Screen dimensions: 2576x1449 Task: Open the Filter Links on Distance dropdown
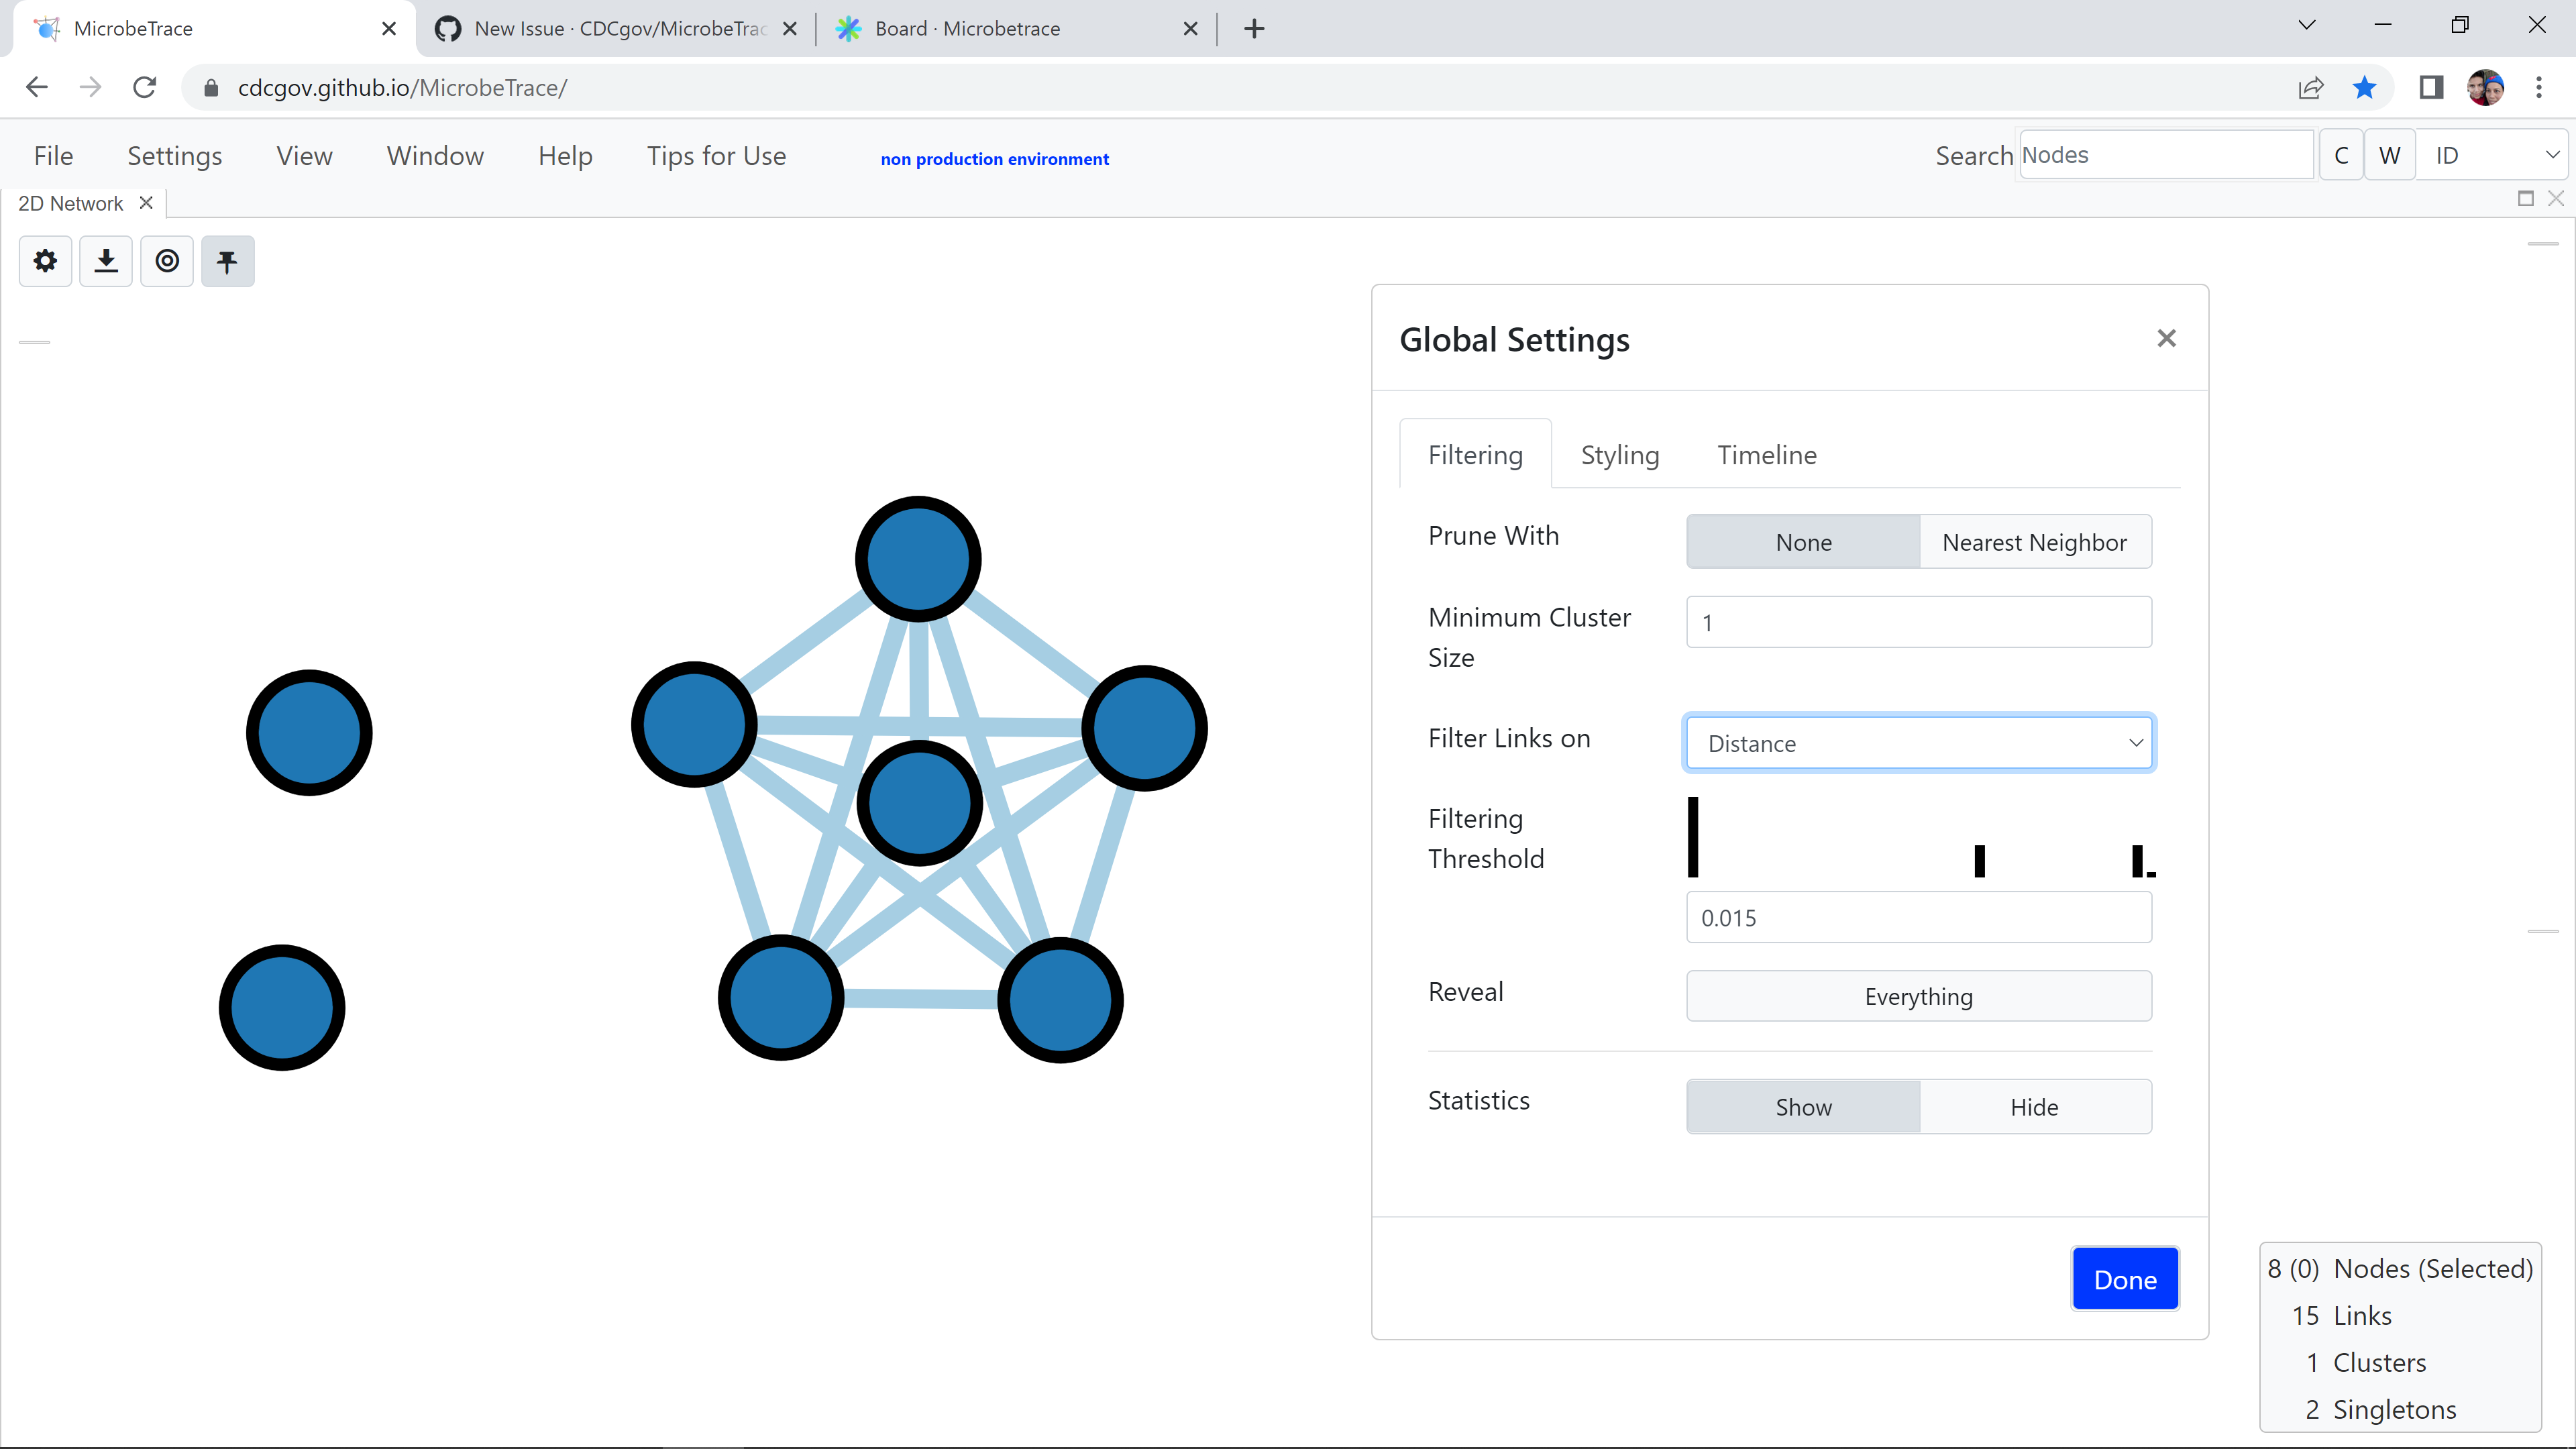coord(1917,743)
